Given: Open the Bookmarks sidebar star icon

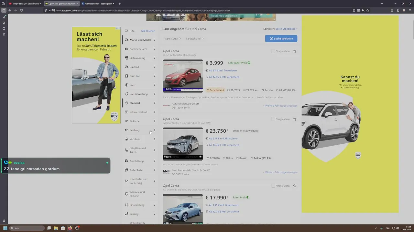Looking at the screenshot, I should pyautogui.click(x=4, y=34).
